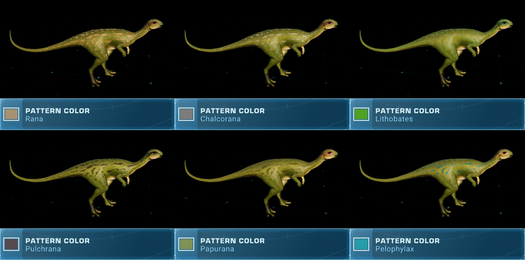This screenshot has height=260, width=525.
Task: Click the "PATTERN COLOR" heading above Lithobates
Action: (x=407, y=111)
